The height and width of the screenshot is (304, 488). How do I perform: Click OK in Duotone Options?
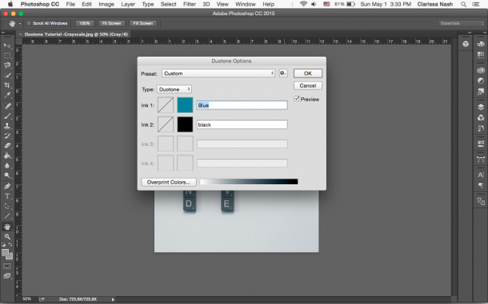pos(308,73)
